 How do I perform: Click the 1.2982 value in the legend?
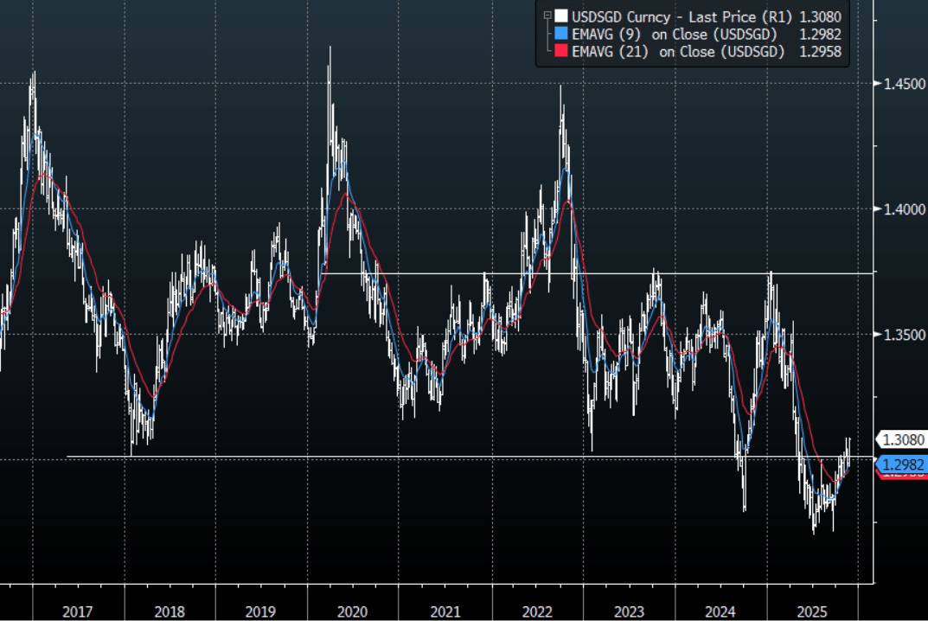tap(820, 35)
